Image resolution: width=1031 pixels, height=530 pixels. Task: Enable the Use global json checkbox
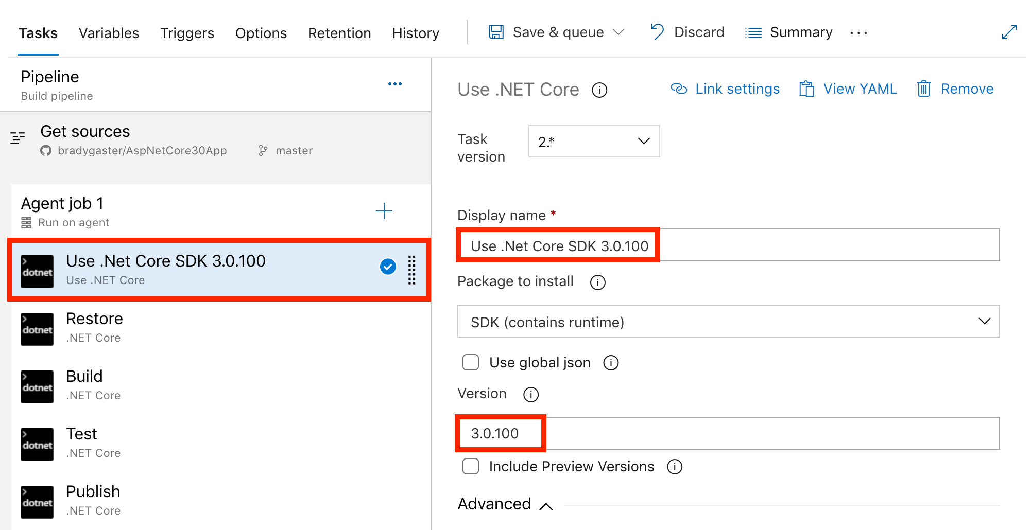point(470,362)
